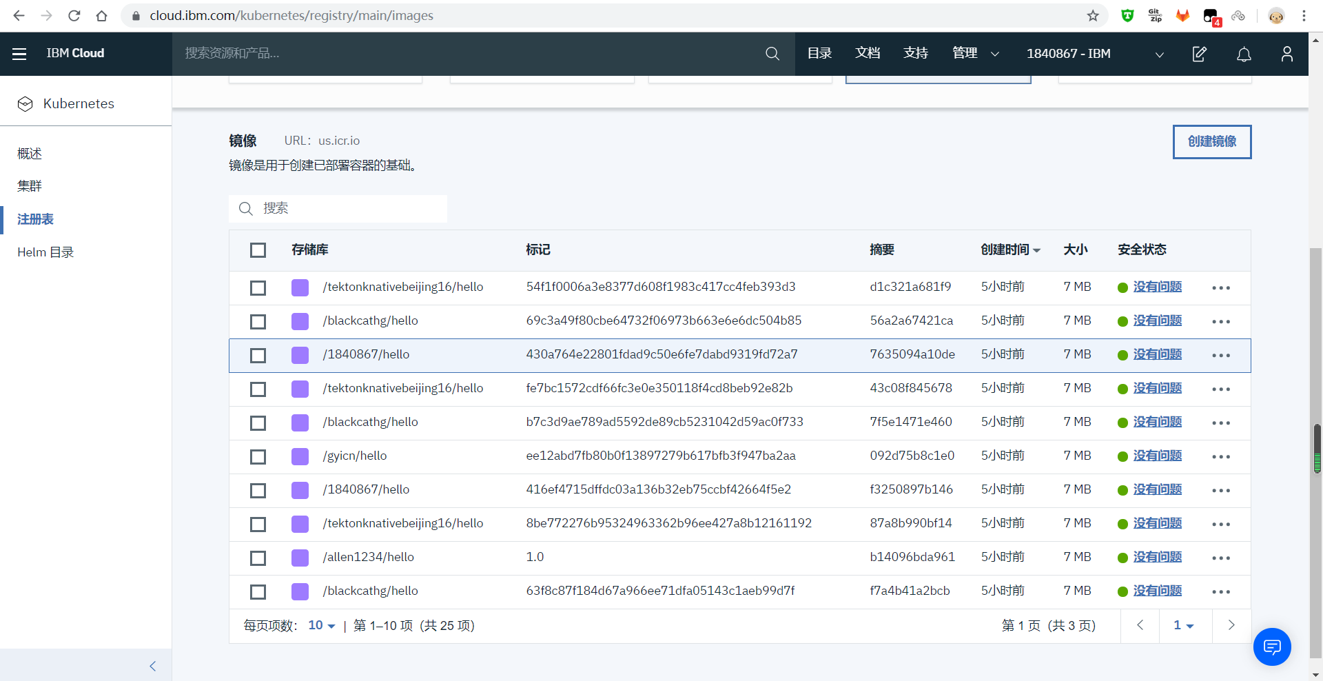Image resolution: width=1323 pixels, height=681 pixels.
Task: Click the 安全状态 column header
Action: click(x=1142, y=250)
